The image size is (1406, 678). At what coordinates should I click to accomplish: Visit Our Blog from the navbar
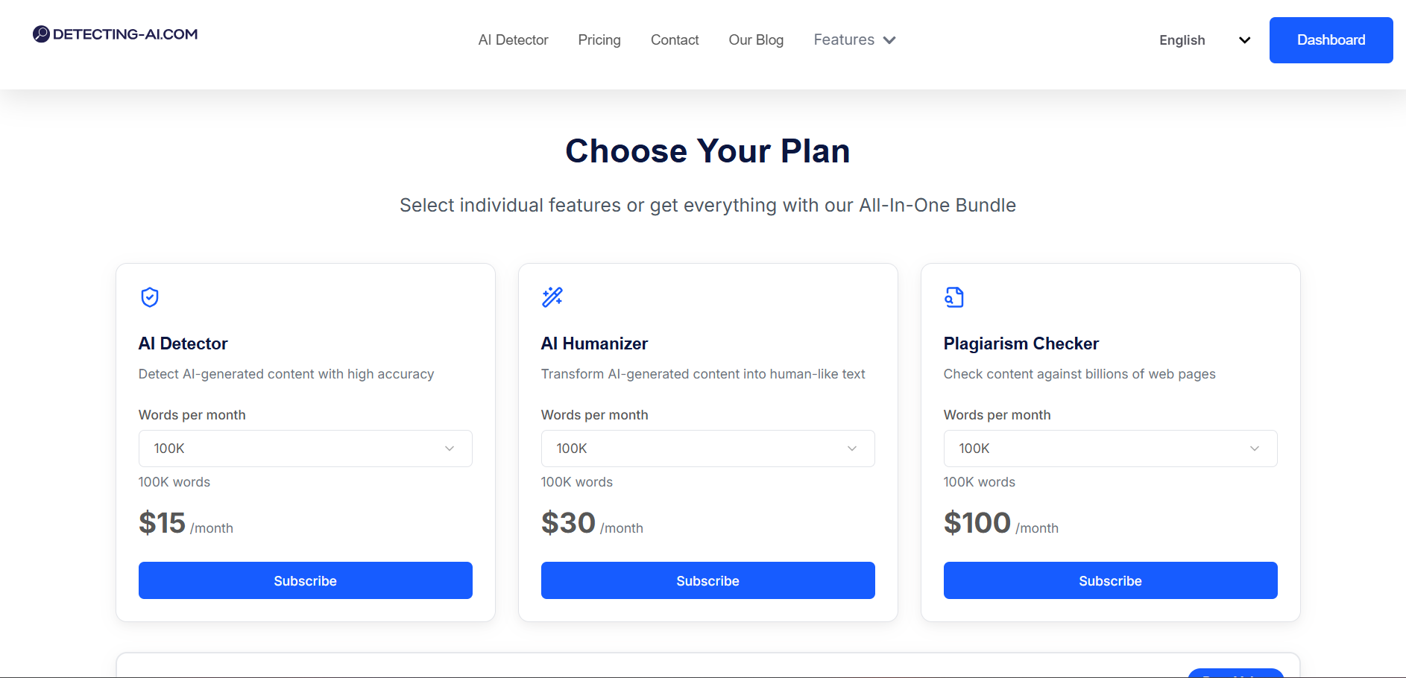click(756, 40)
